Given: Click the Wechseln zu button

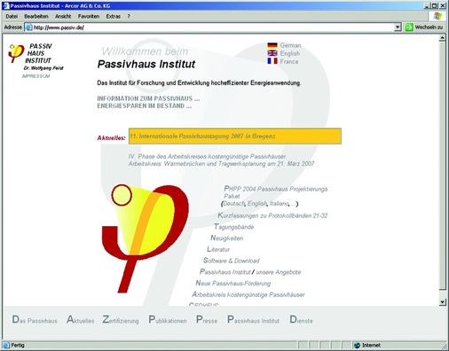Looking at the screenshot, I should (x=424, y=27).
